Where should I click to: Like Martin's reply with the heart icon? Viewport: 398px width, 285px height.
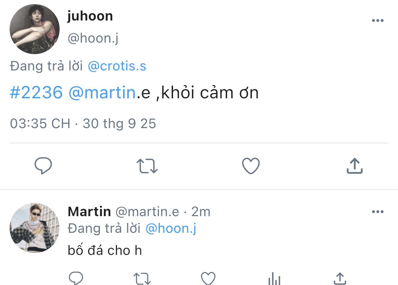coord(208,278)
